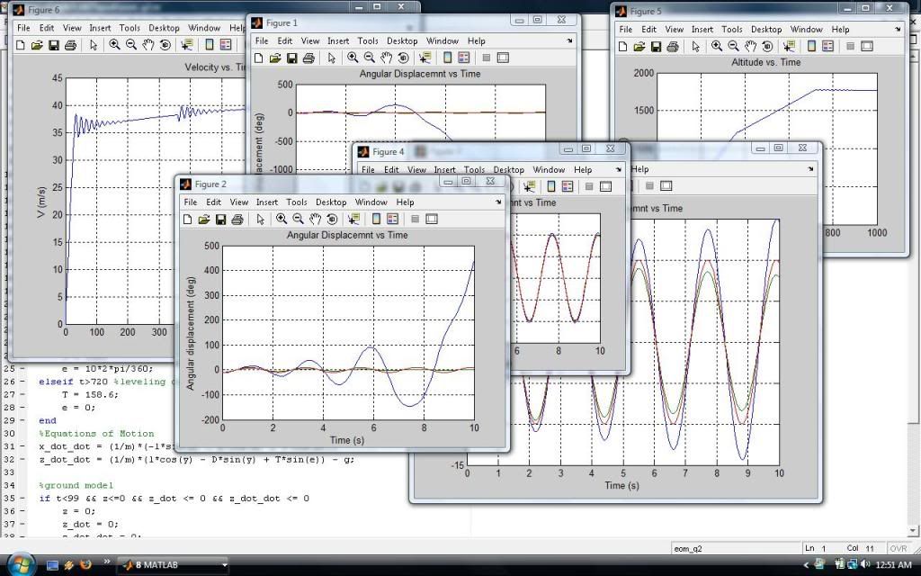The image size is (921, 576).
Task: Click dock arrow in Figure 5 menu bar
Action: [x=901, y=29]
